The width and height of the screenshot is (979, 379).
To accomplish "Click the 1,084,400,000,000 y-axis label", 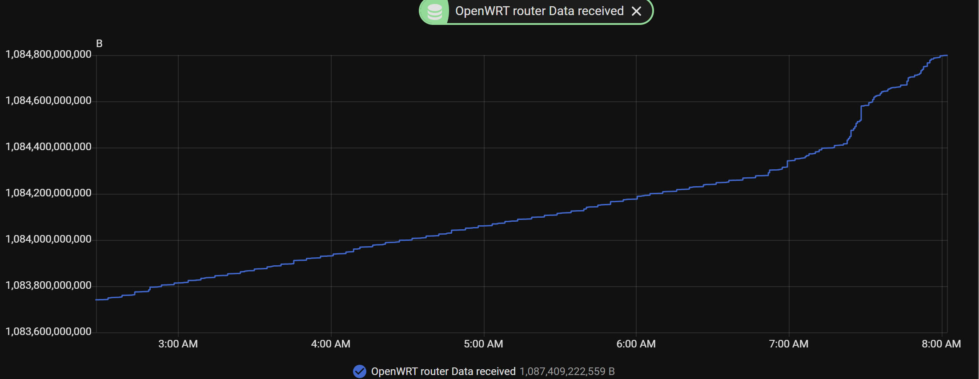I will (48, 147).
